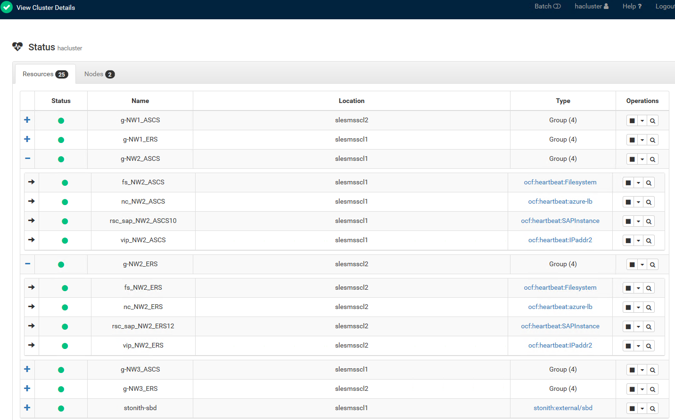Stop the stonith-sbd resource
The image size is (675, 420).
click(632, 409)
